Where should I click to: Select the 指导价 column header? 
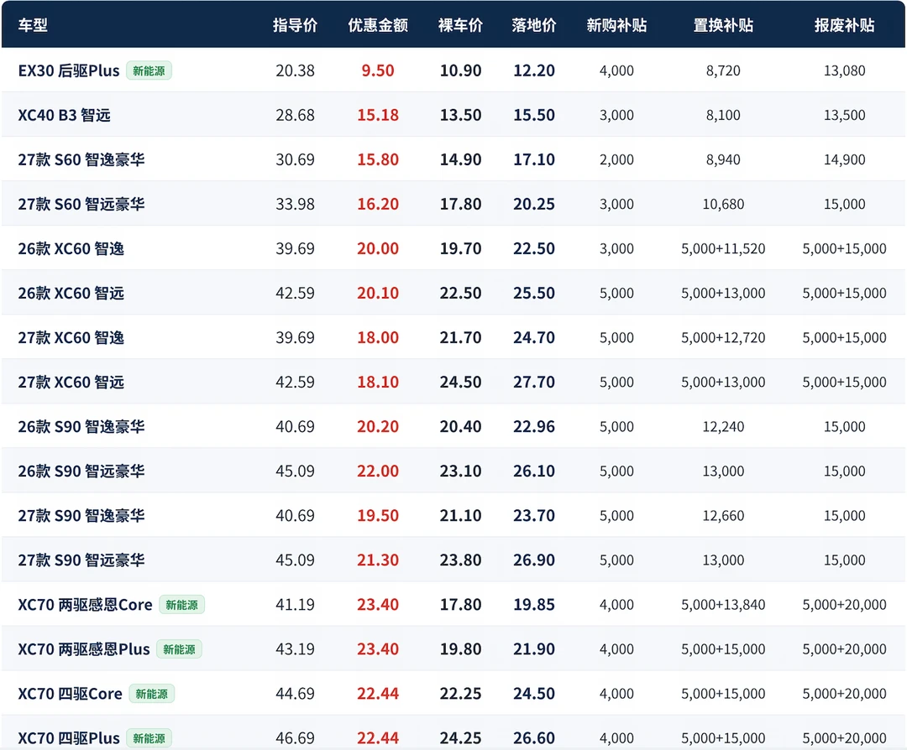coord(295,25)
